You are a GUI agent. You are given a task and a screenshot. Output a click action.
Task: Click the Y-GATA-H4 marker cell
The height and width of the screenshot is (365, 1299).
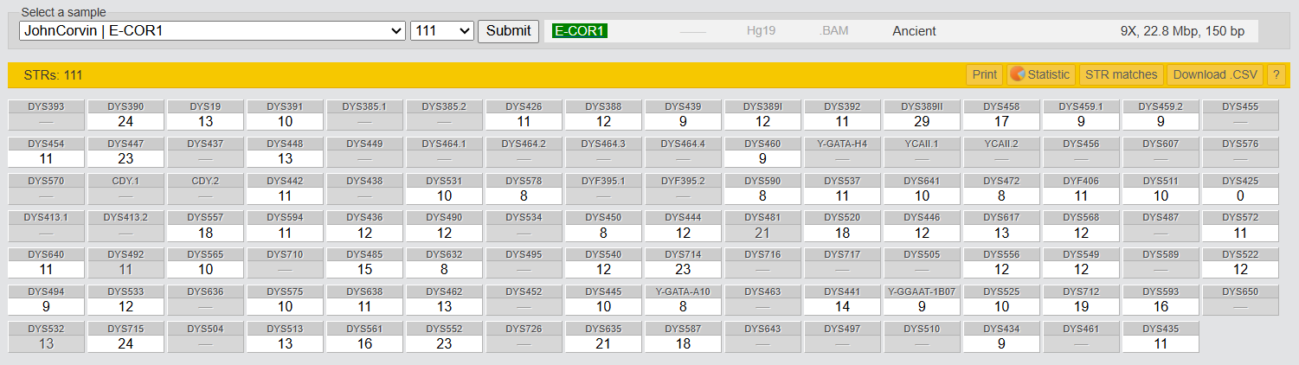point(842,152)
